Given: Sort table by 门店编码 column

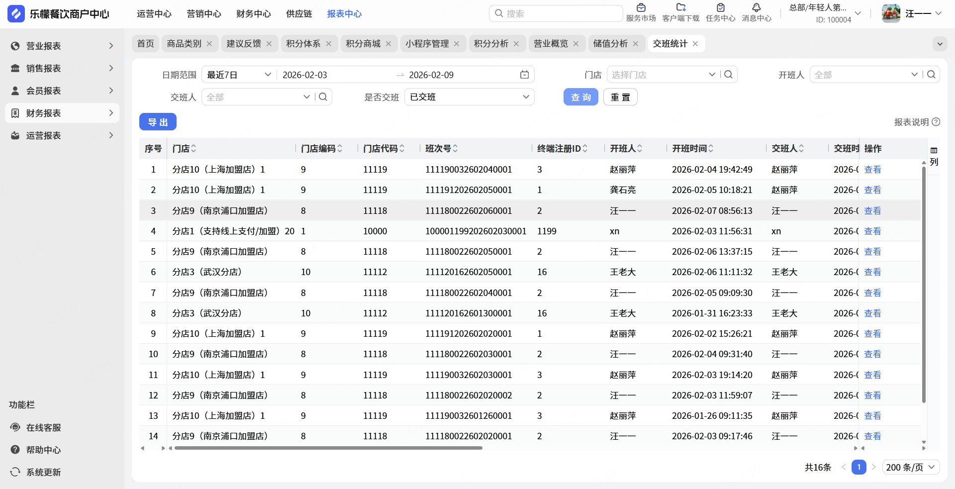Looking at the screenshot, I should pyautogui.click(x=340, y=149).
